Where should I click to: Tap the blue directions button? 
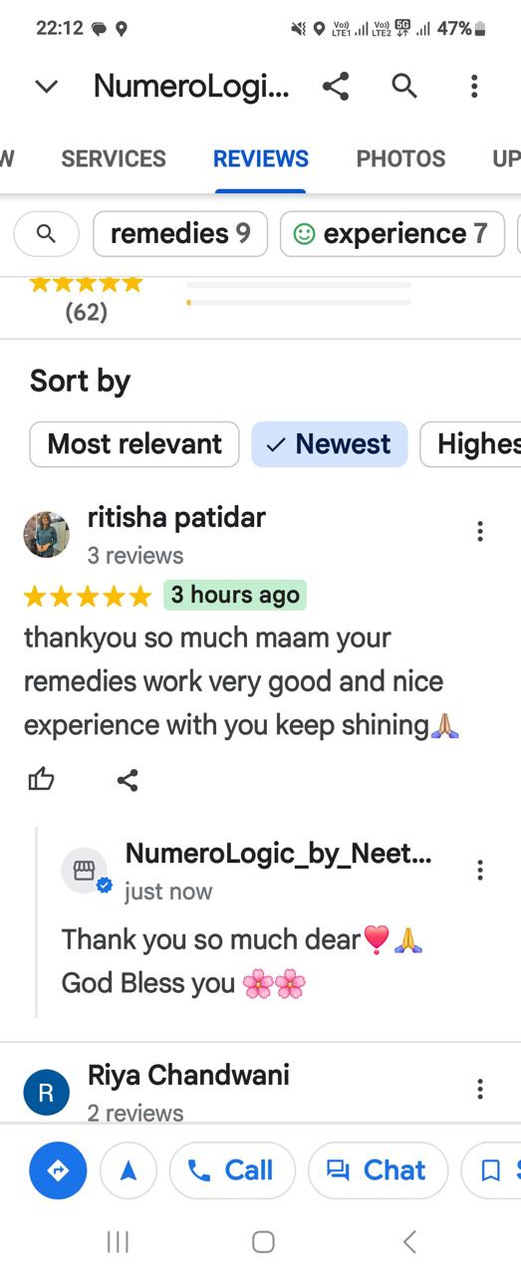[x=58, y=1169]
